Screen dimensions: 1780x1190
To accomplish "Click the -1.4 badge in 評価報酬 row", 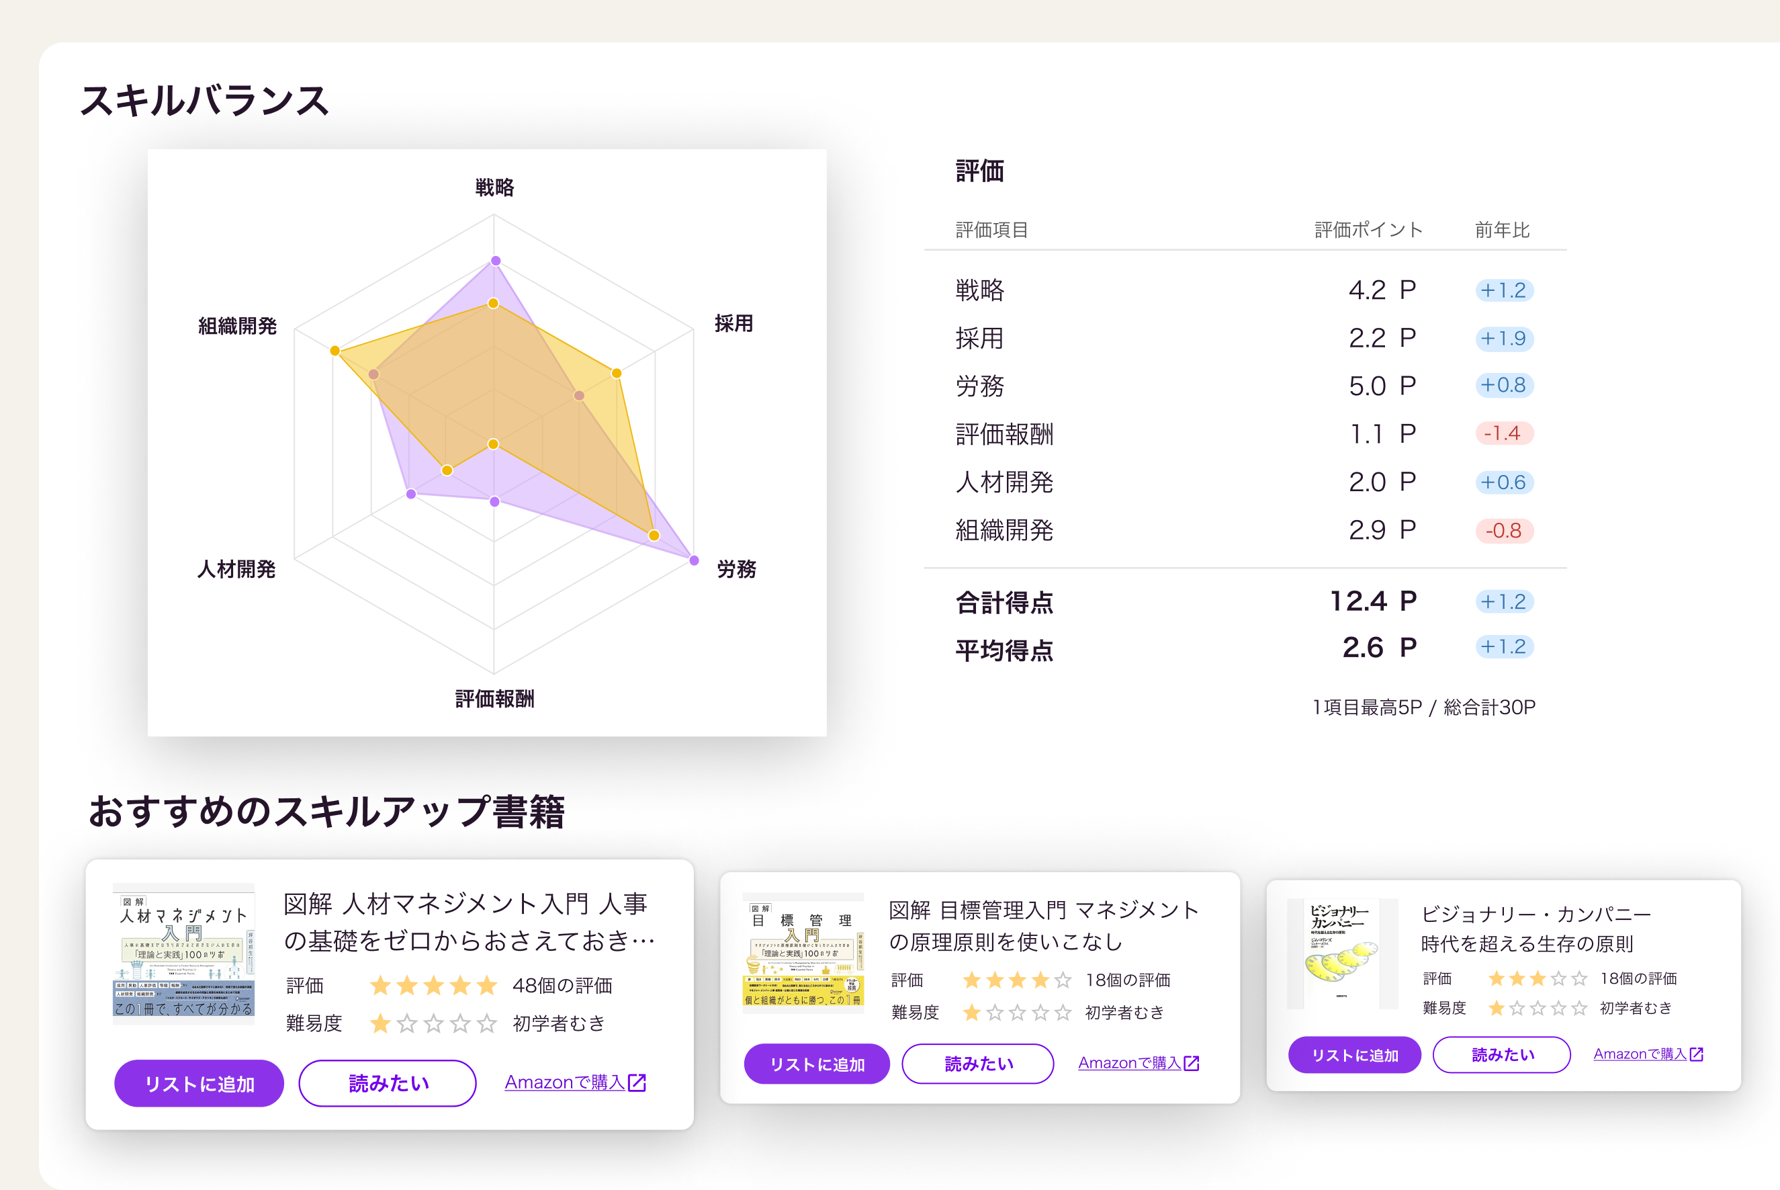I will (x=1504, y=433).
